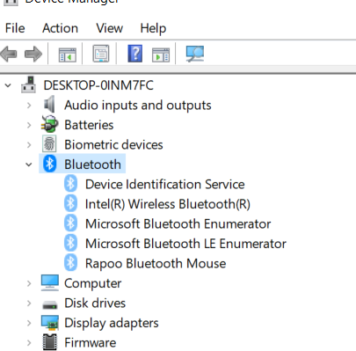
Task: Expand the Computer category
Action: click(x=29, y=283)
